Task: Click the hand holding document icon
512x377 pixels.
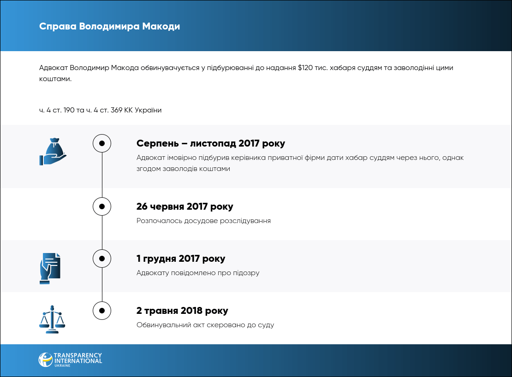Action: click(50, 268)
